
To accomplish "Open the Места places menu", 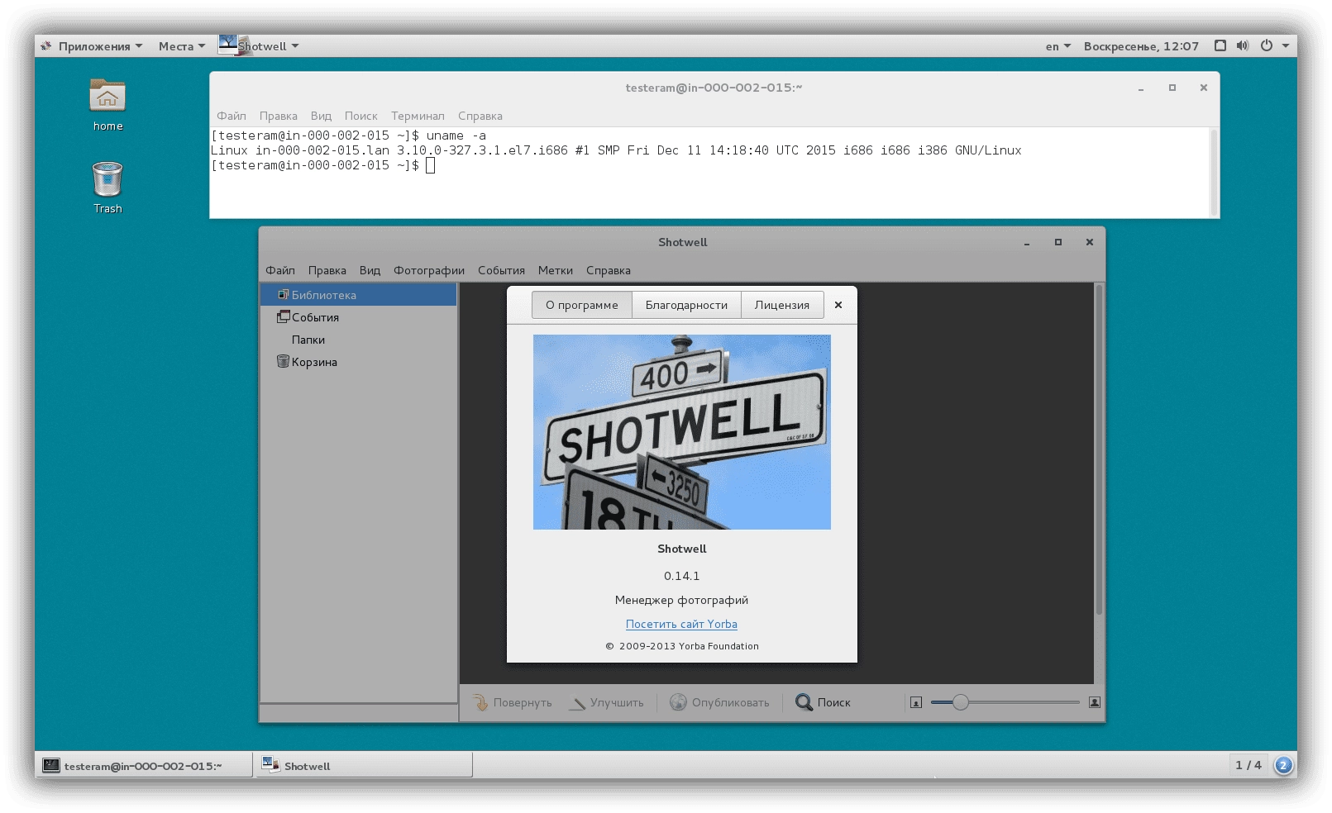I will tap(182, 46).
